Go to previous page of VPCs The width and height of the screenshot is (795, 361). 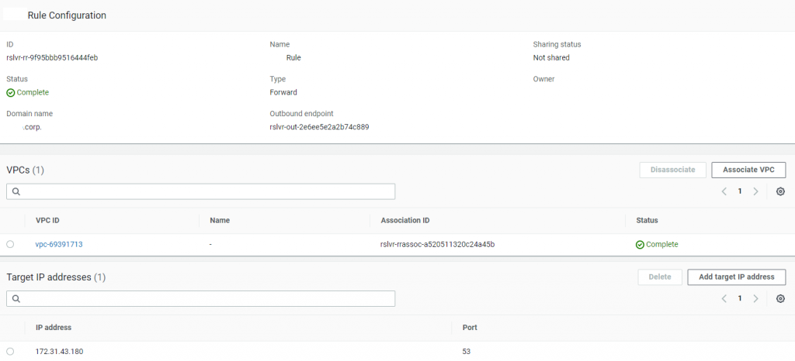[x=724, y=191]
